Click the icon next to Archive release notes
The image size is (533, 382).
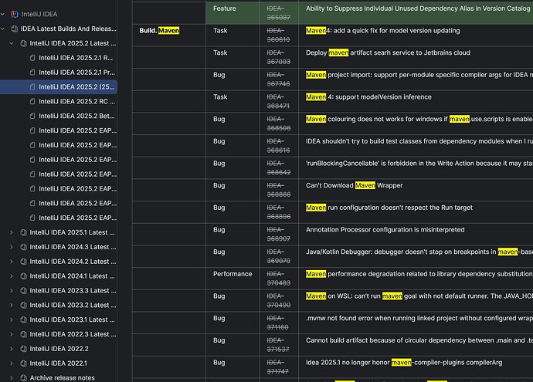click(23, 377)
